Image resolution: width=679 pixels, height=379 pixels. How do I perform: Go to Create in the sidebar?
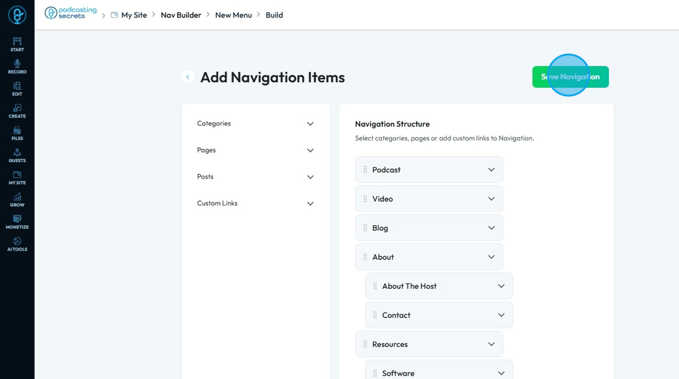pyautogui.click(x=17, y=111)
